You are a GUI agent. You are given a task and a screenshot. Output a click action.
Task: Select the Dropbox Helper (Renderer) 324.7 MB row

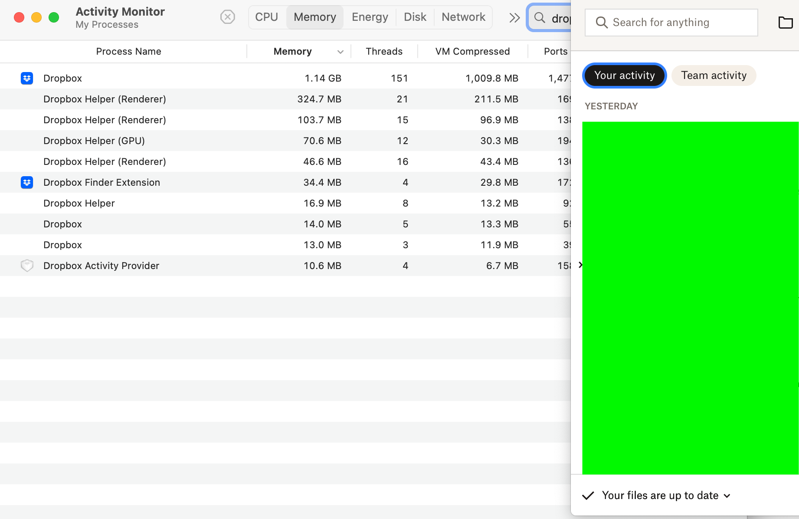285,99
